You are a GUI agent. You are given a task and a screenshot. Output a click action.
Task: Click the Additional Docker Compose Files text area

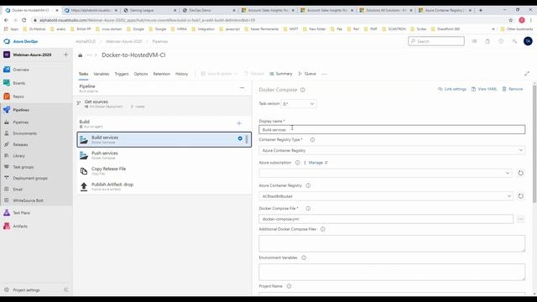(x=392, y=243)
